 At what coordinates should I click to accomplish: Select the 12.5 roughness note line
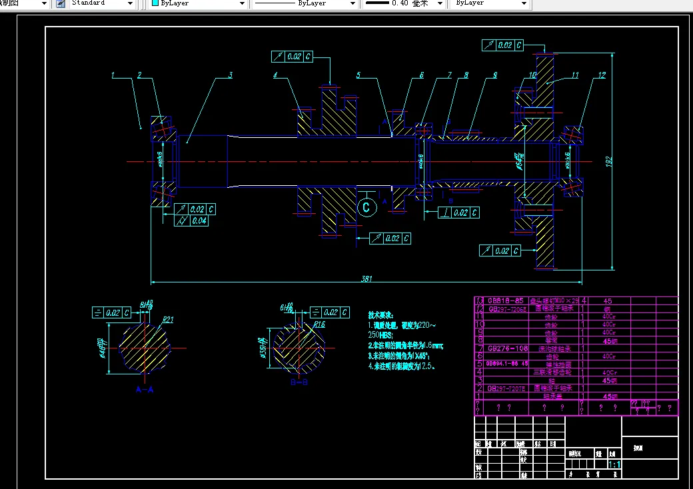click(x=402, y=366)
